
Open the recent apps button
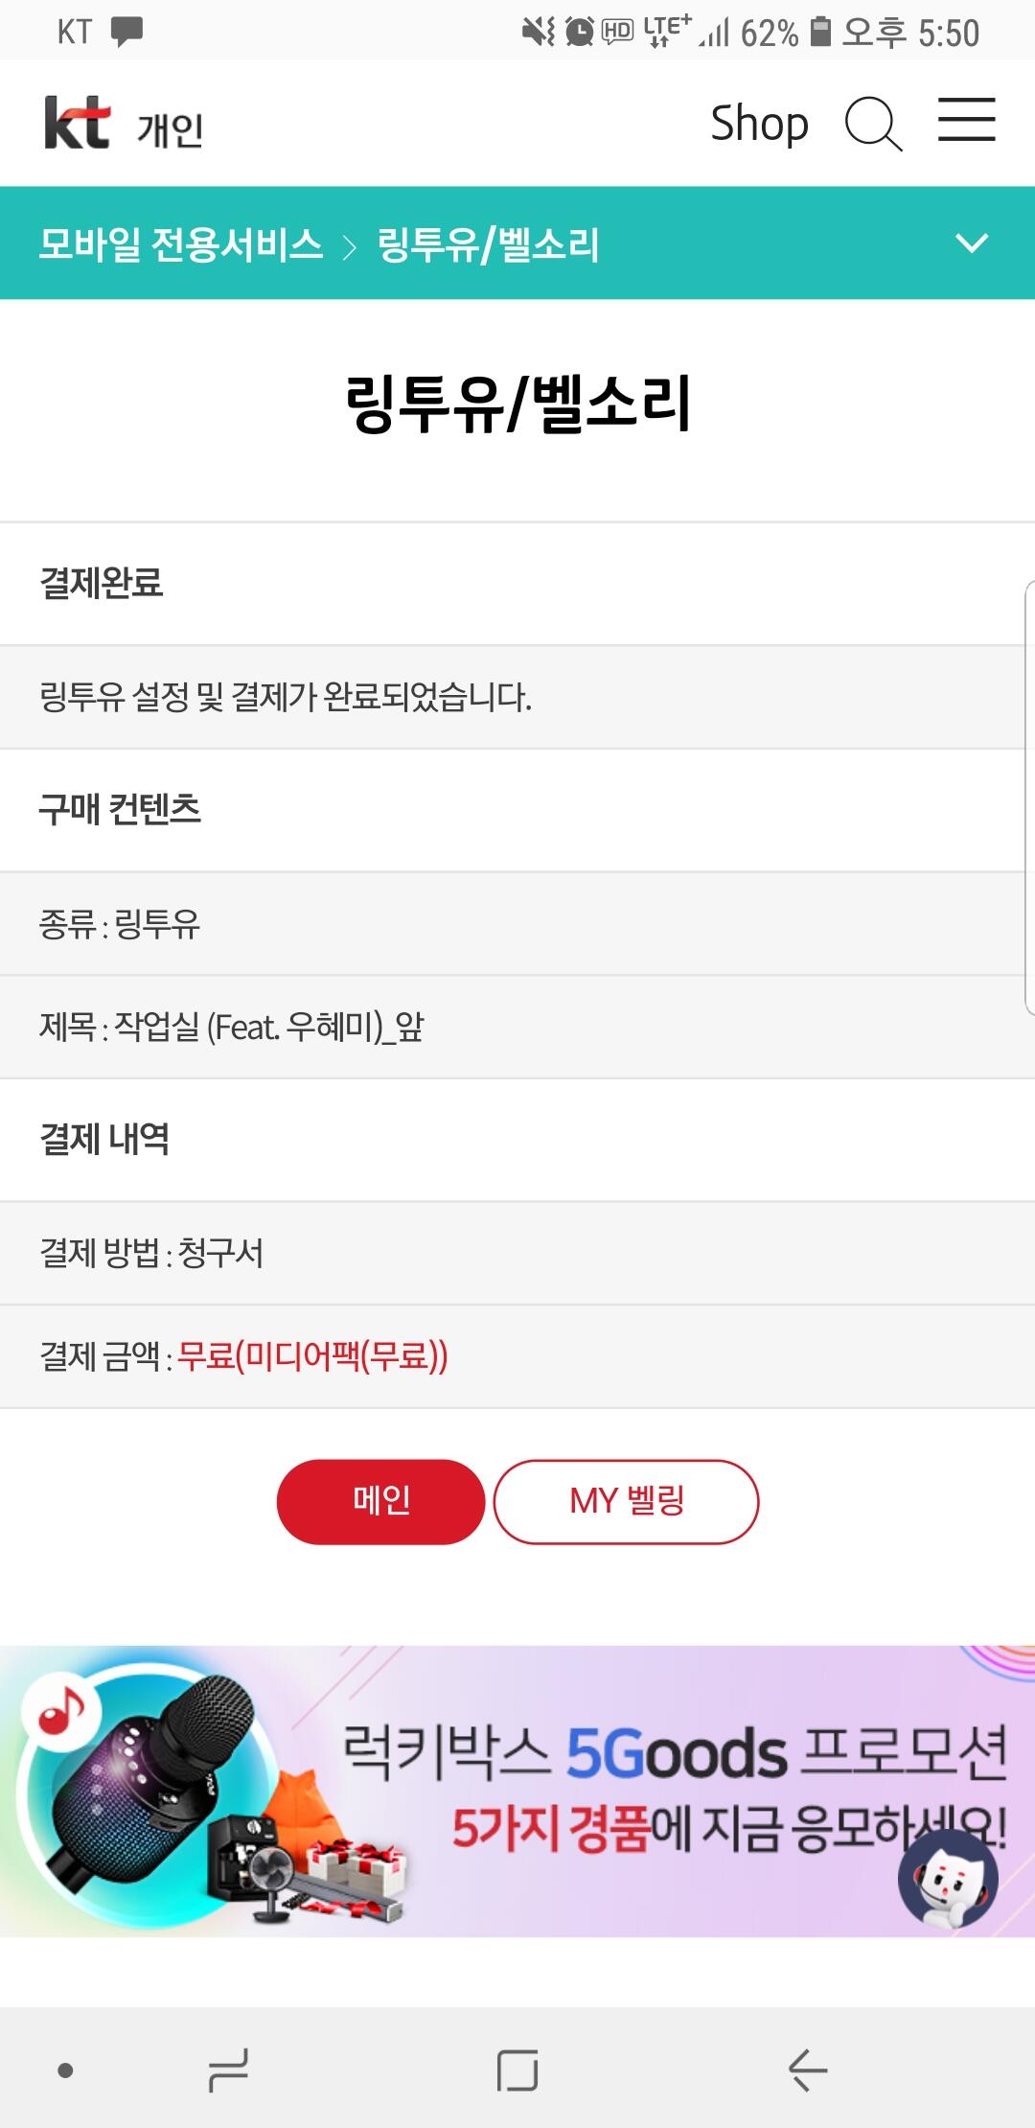click(x=228, y=2070)
